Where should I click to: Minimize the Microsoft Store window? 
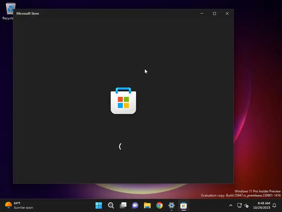202,14
